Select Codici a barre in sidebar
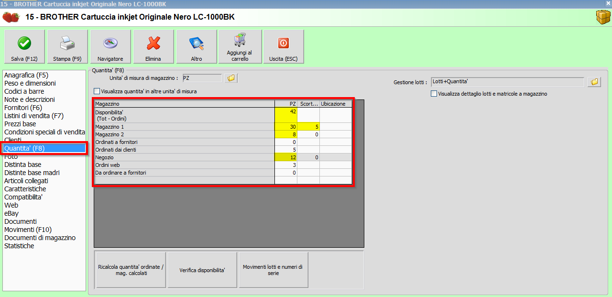612x297 pixels. coord(24,91)
